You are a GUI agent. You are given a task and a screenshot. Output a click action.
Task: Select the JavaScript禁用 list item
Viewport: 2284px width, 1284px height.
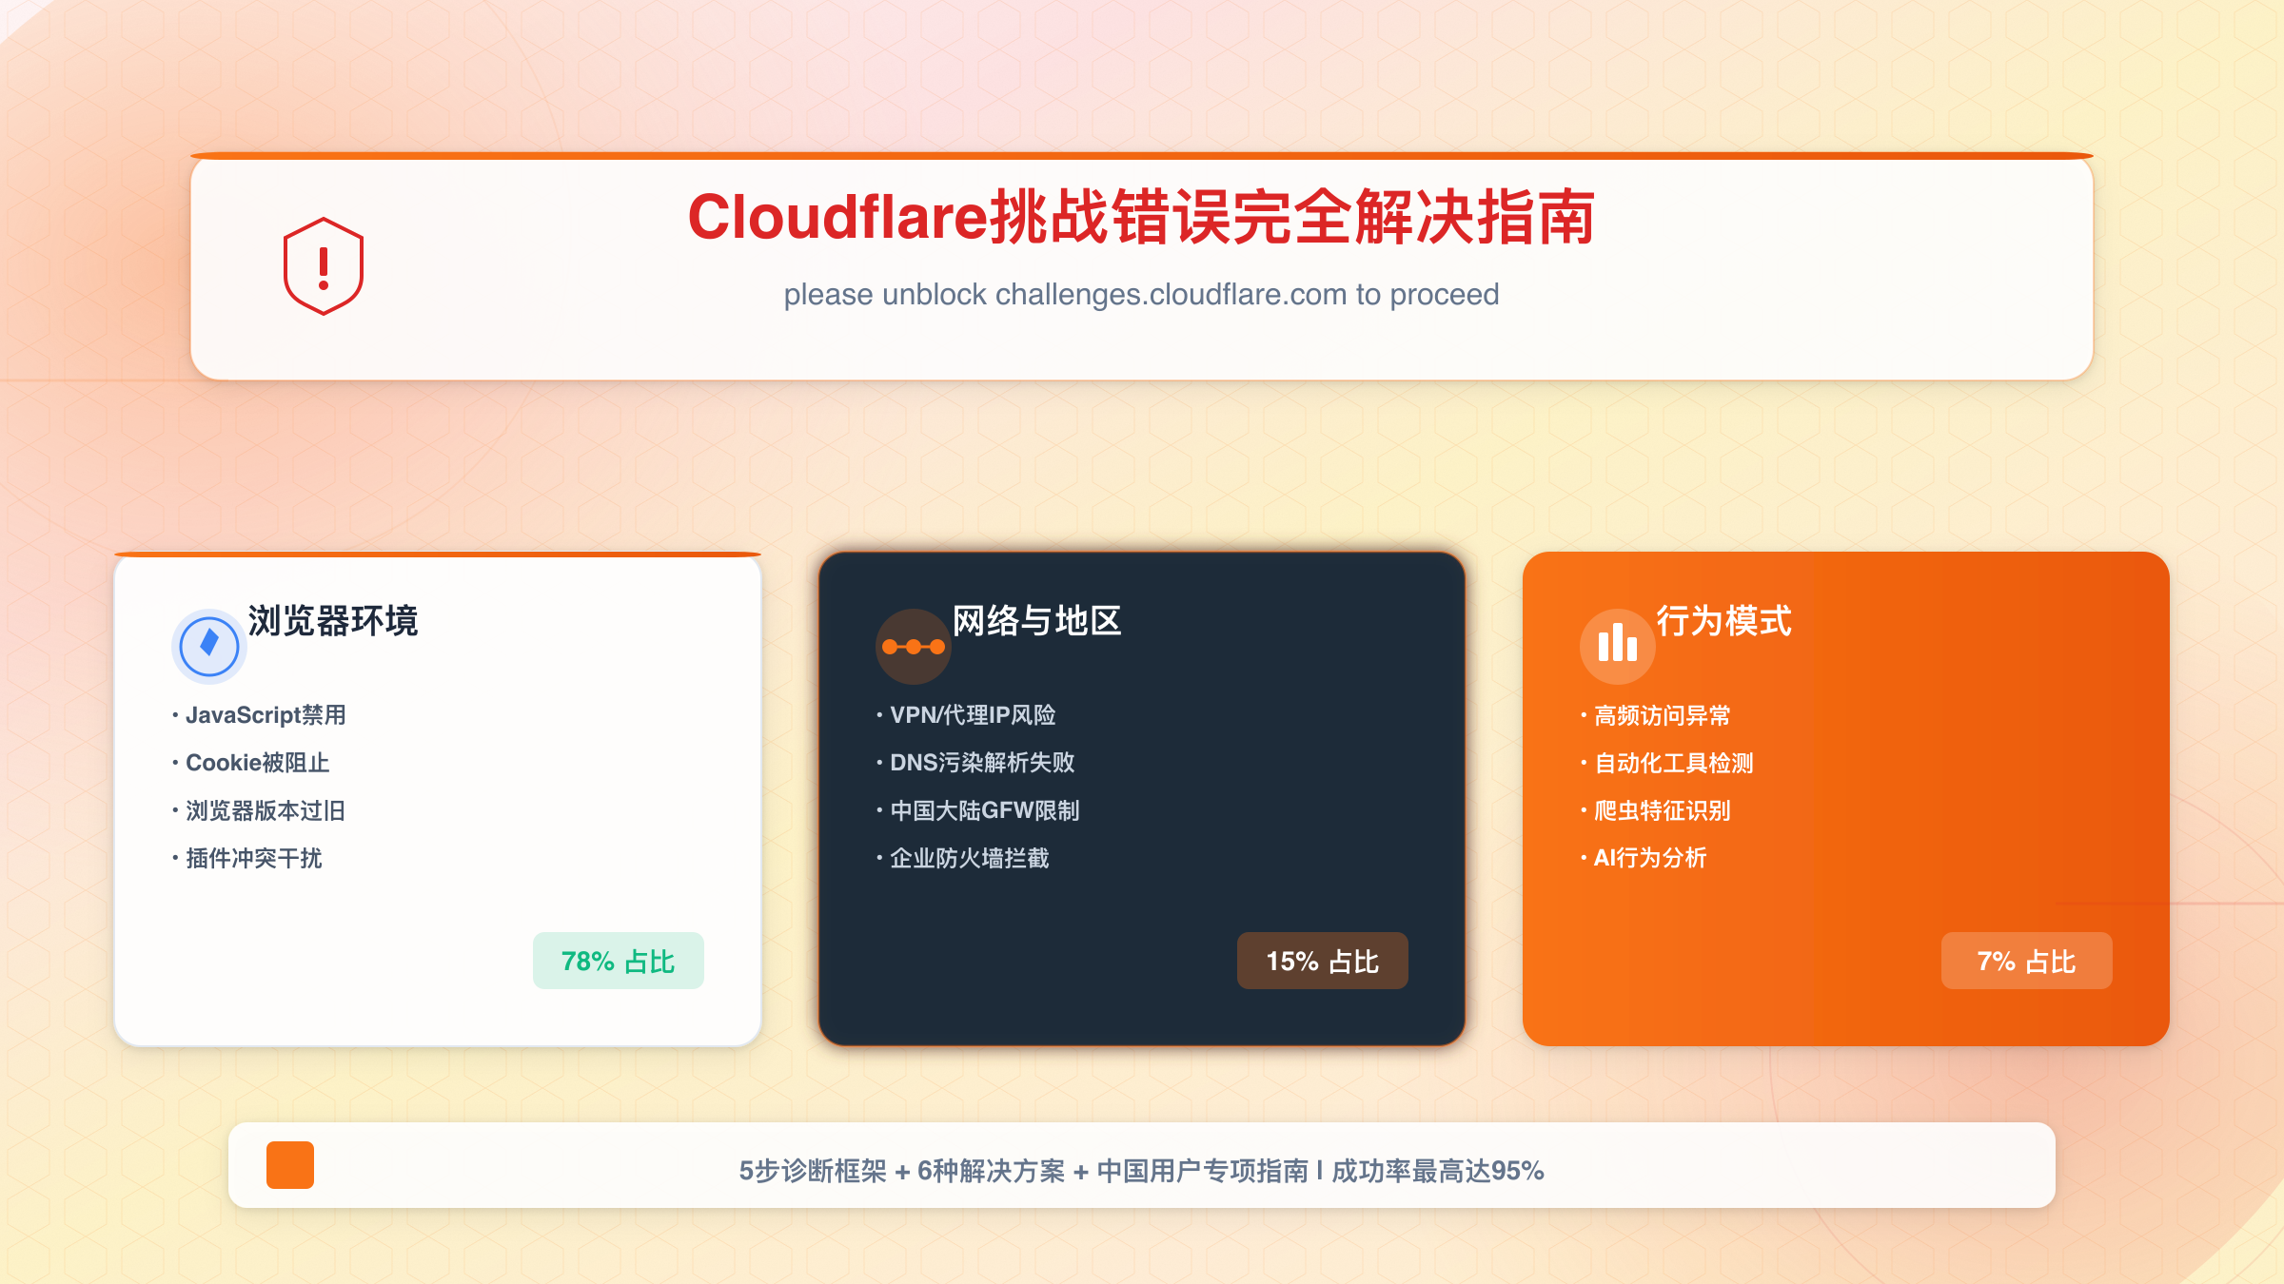coord(260,715)
